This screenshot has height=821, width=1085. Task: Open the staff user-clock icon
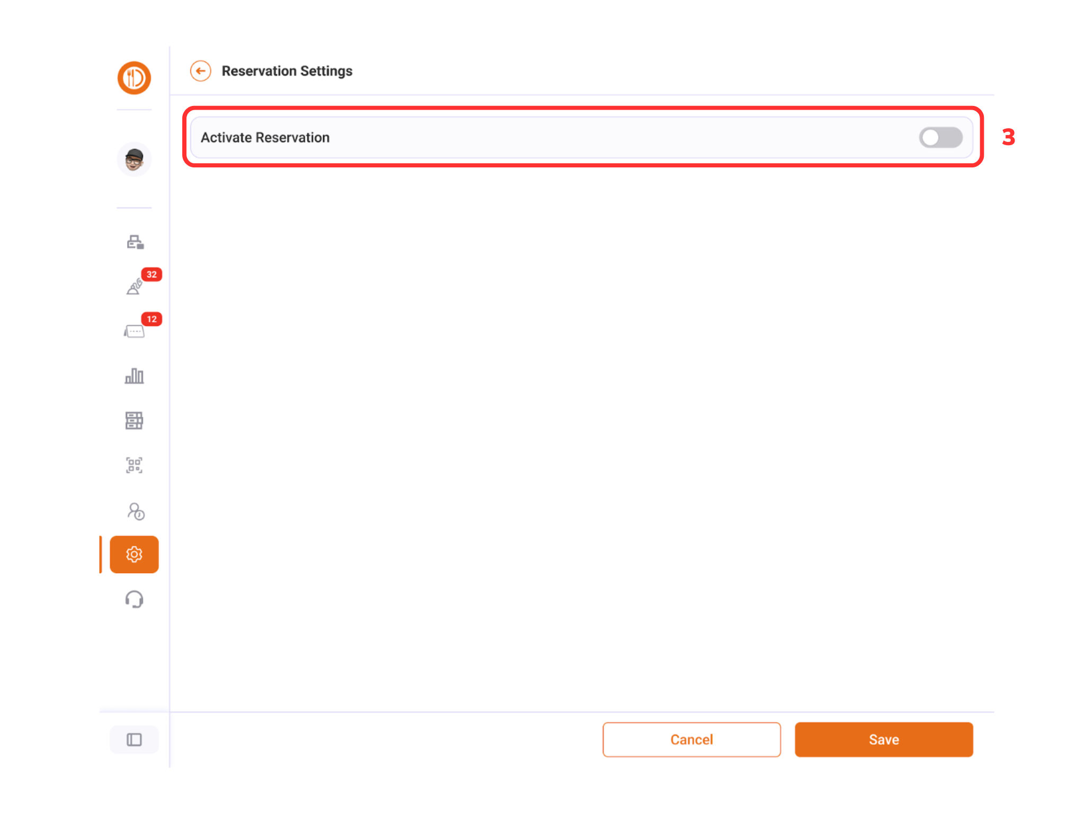coord(136,511)
